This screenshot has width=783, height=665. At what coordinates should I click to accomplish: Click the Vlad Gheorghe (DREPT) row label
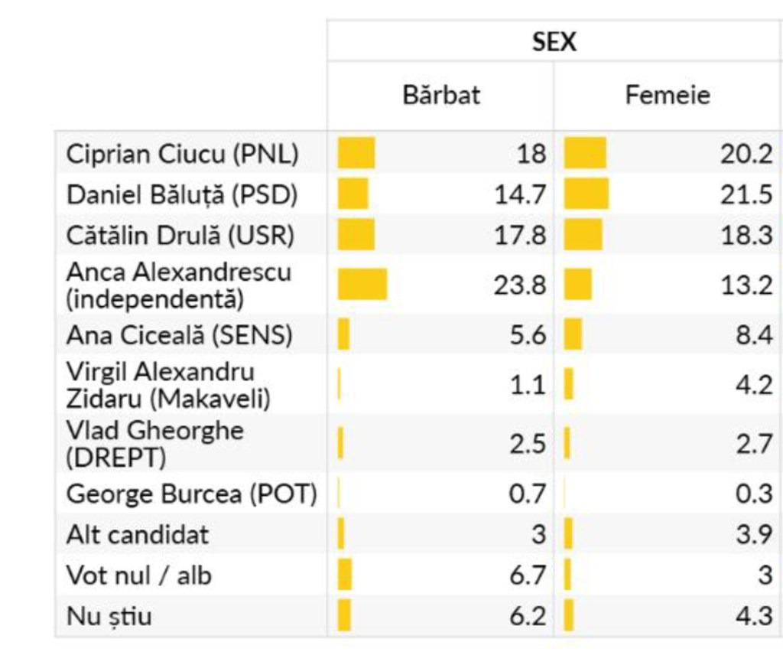coord(154,443)
